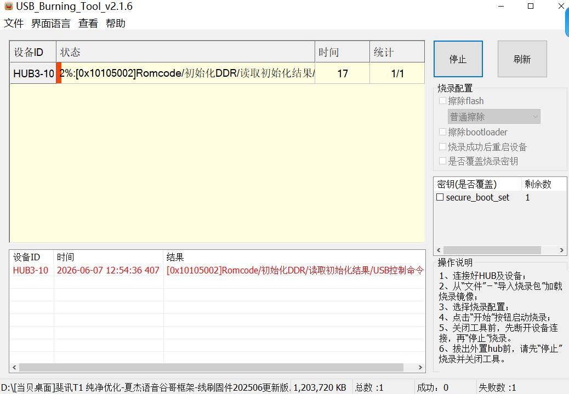
Task: Click the result log scroll right arrow
Action: [x=420, y=367]
